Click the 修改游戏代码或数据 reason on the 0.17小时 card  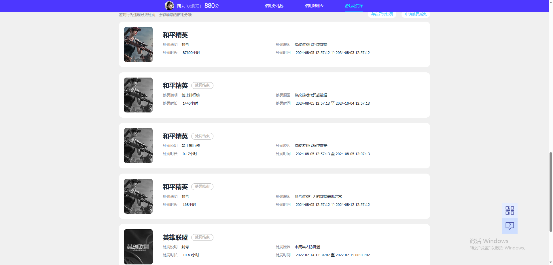click(311, 146)
